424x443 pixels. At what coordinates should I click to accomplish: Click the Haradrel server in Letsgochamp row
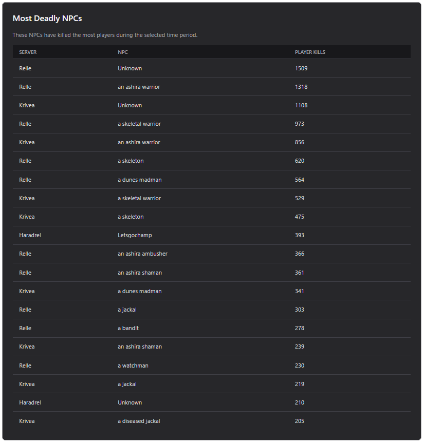pos(30,235)
